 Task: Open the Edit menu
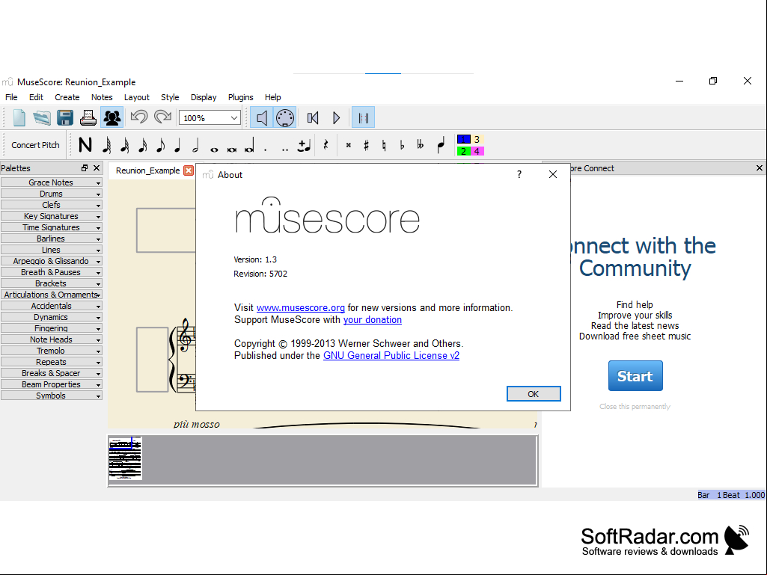[x=36, y=97]
